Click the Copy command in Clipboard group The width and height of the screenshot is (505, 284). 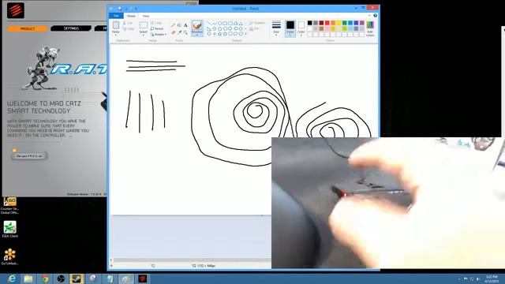pyautogui.click(x=128, y=29)
